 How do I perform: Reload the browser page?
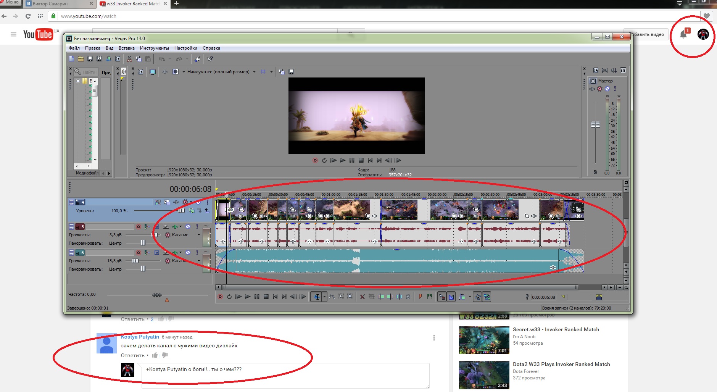[28, 16]
